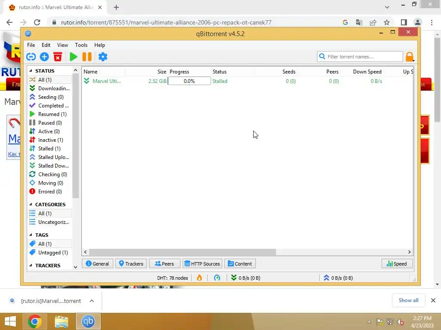Image resolution: width=441 pixels, height=330 pixels.
Task: Click the 0.0% progress bar
Action: coord(189,81)
